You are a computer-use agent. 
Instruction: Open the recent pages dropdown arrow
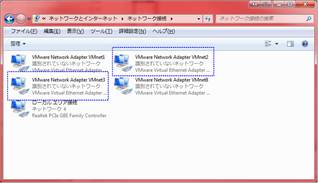pyautogui.click(x=29, y=19)
